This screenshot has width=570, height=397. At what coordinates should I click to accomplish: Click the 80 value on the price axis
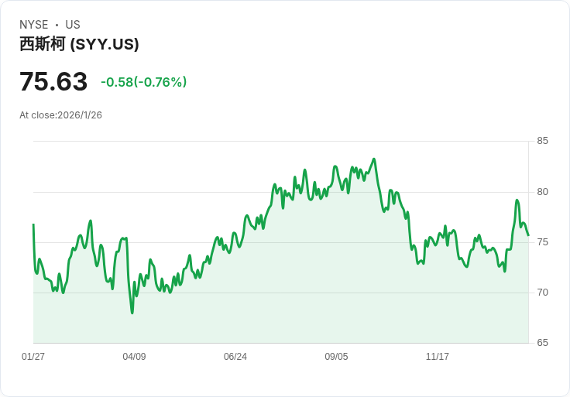coord(543,192)
